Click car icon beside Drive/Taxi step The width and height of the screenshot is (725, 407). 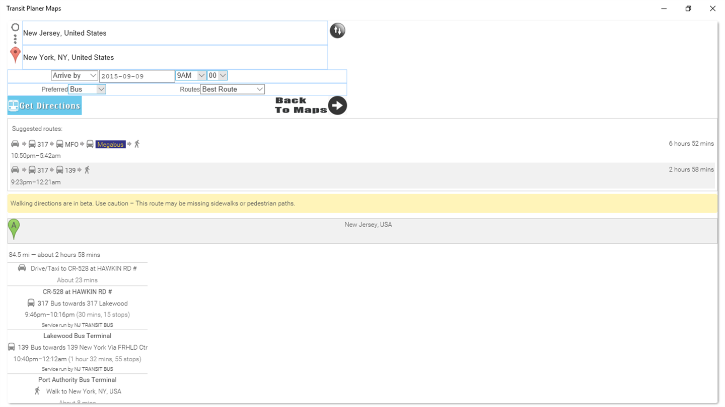(x=22, y=268)
